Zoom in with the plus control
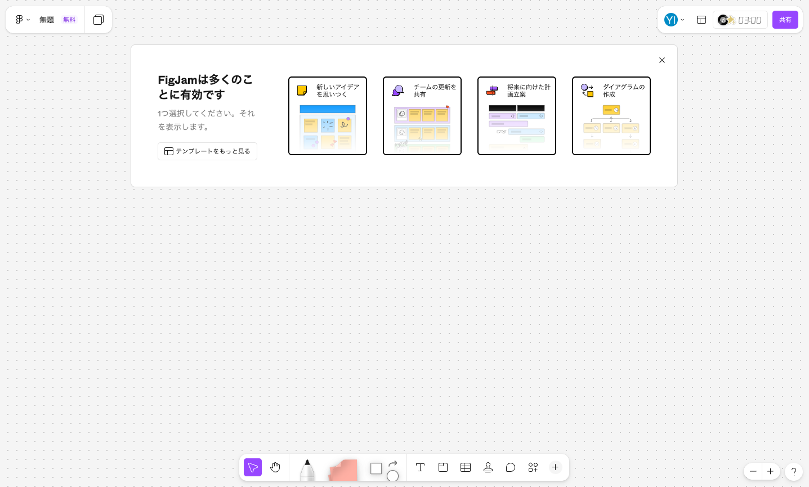The width and height of the screenshot is (809, 487). (x=770, y=471)
